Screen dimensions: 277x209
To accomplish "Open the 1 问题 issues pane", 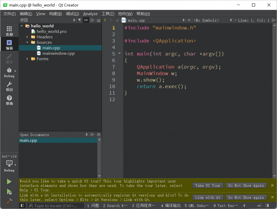I will tap(93, 205).
